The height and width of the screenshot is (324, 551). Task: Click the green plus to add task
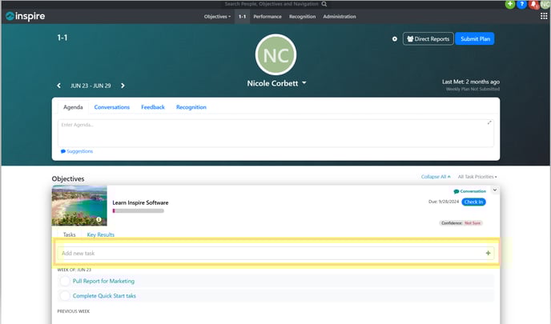488,253
